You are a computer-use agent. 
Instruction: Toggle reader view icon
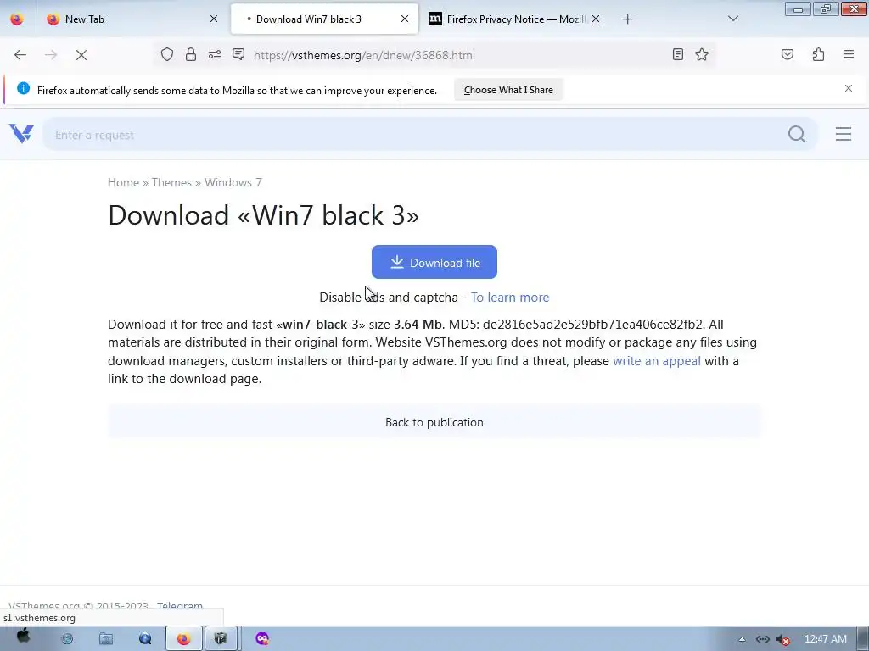[677, 54]
